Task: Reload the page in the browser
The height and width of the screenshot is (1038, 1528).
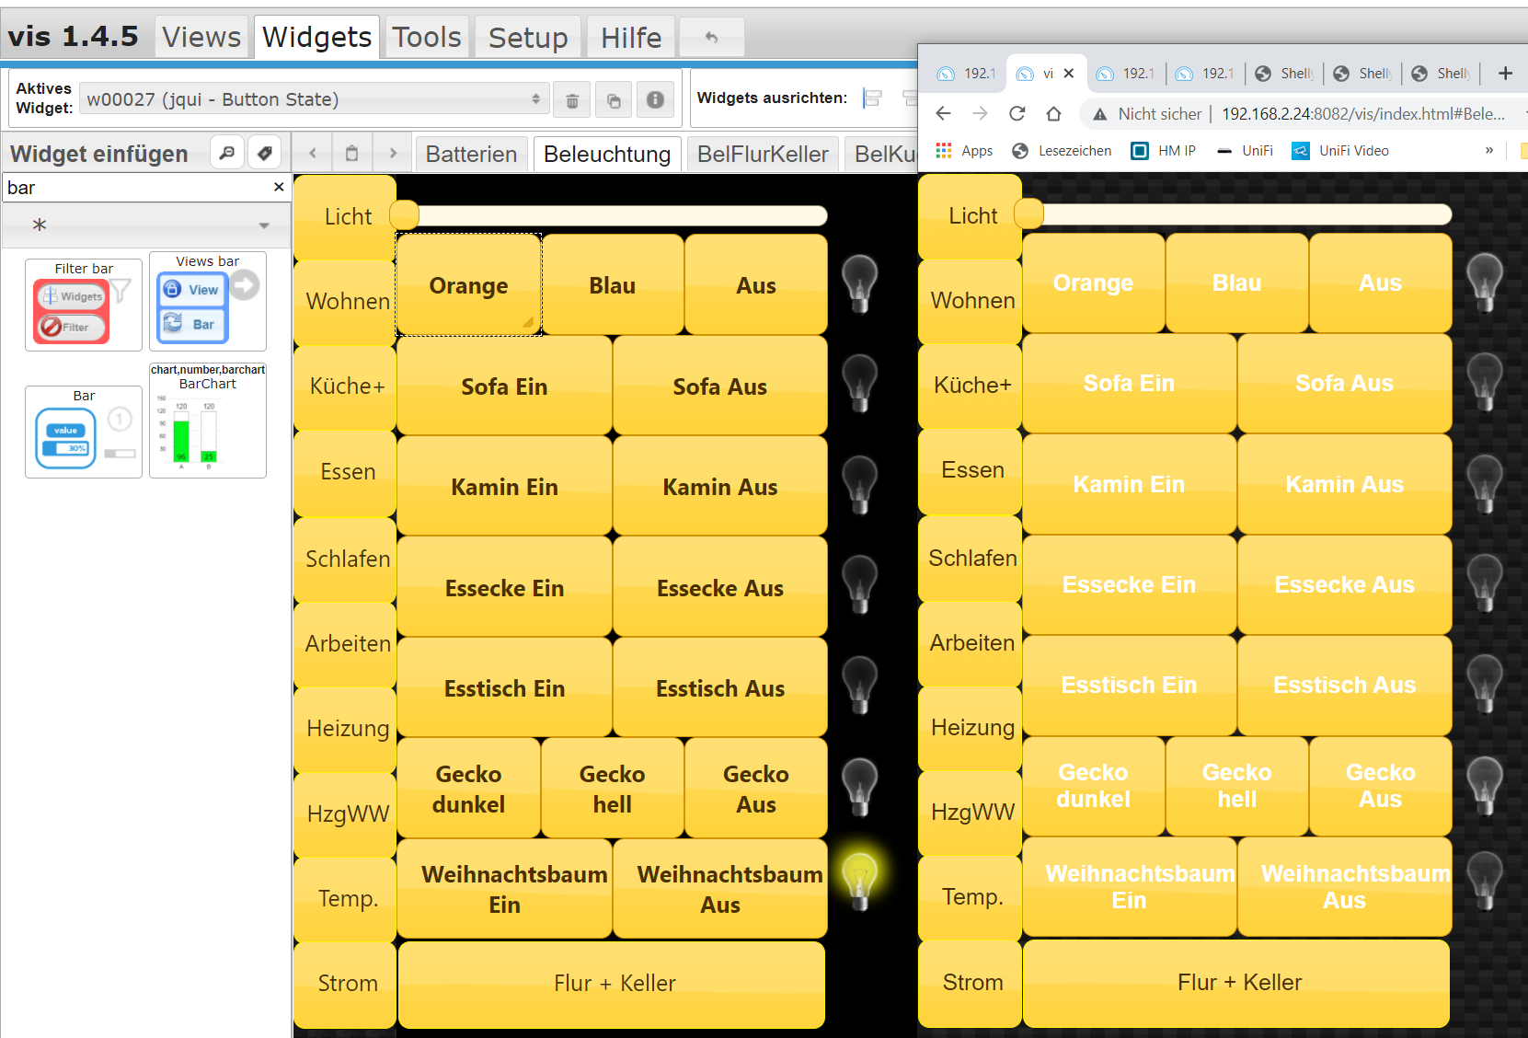Action: [x=1017, y=113]
